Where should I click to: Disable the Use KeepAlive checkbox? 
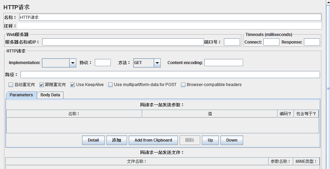pos(72,85)
